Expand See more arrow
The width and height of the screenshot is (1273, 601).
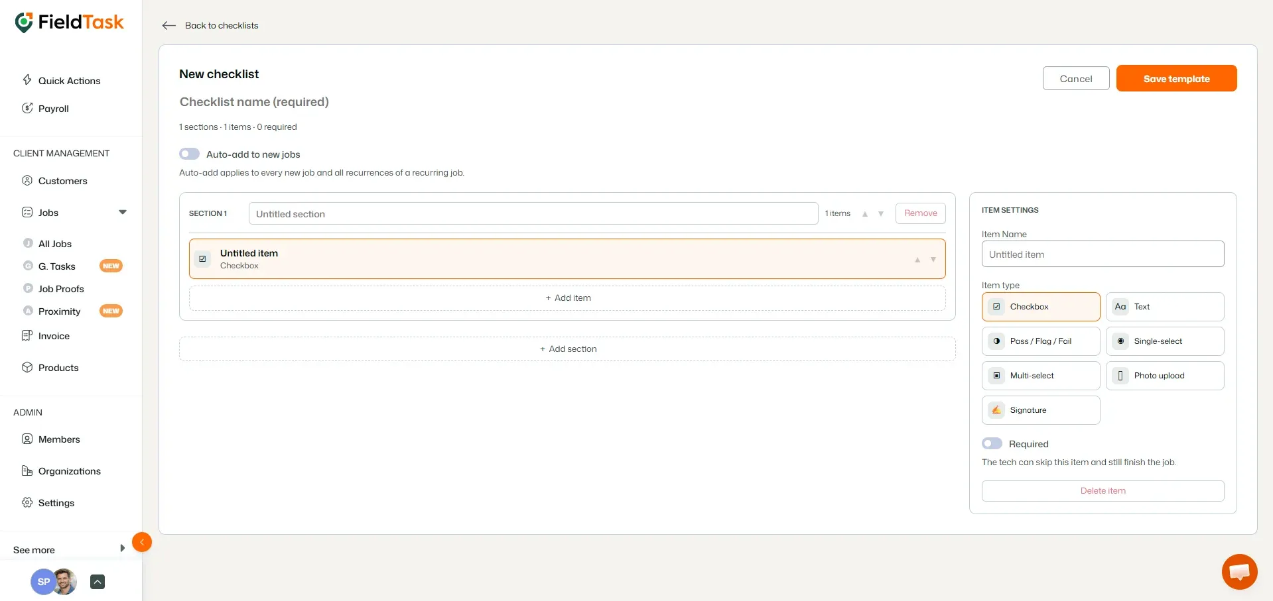123,548
